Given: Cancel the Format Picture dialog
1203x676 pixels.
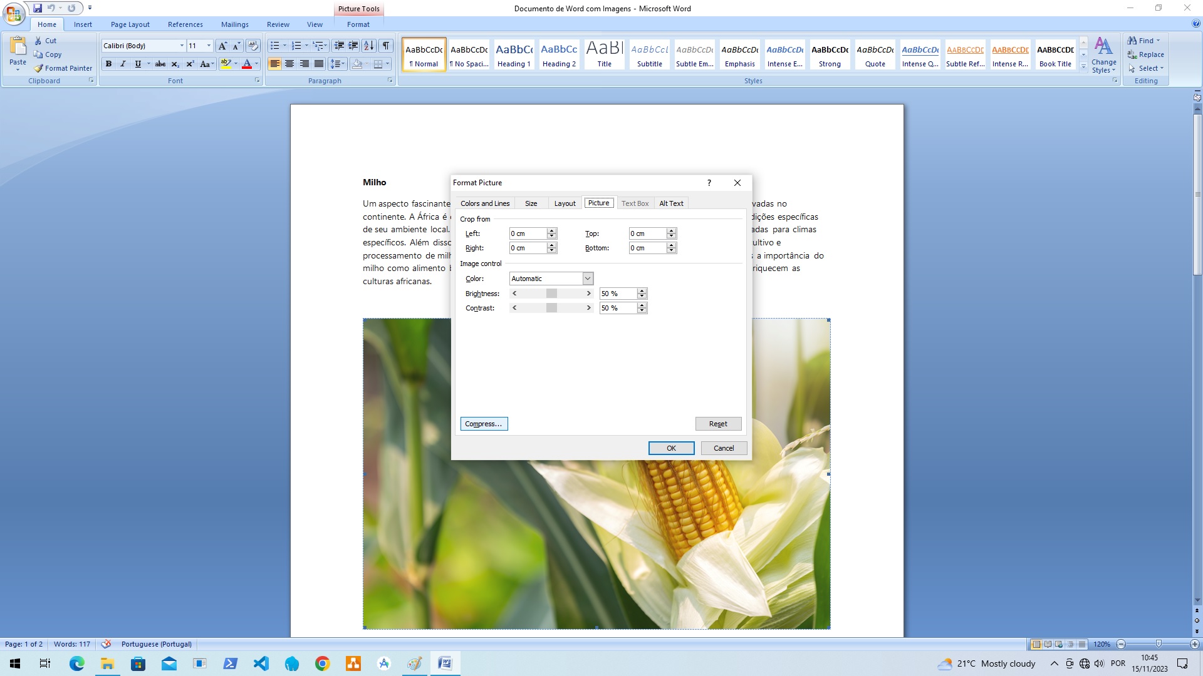Looking at the screenshot, I should pyautogui.click(x=724, y=448).
